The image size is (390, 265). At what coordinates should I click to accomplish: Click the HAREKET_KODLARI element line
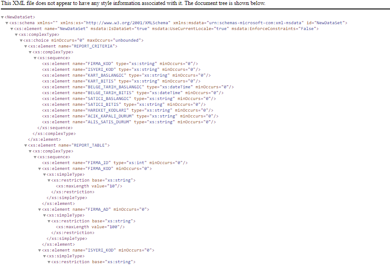point(127,110)
